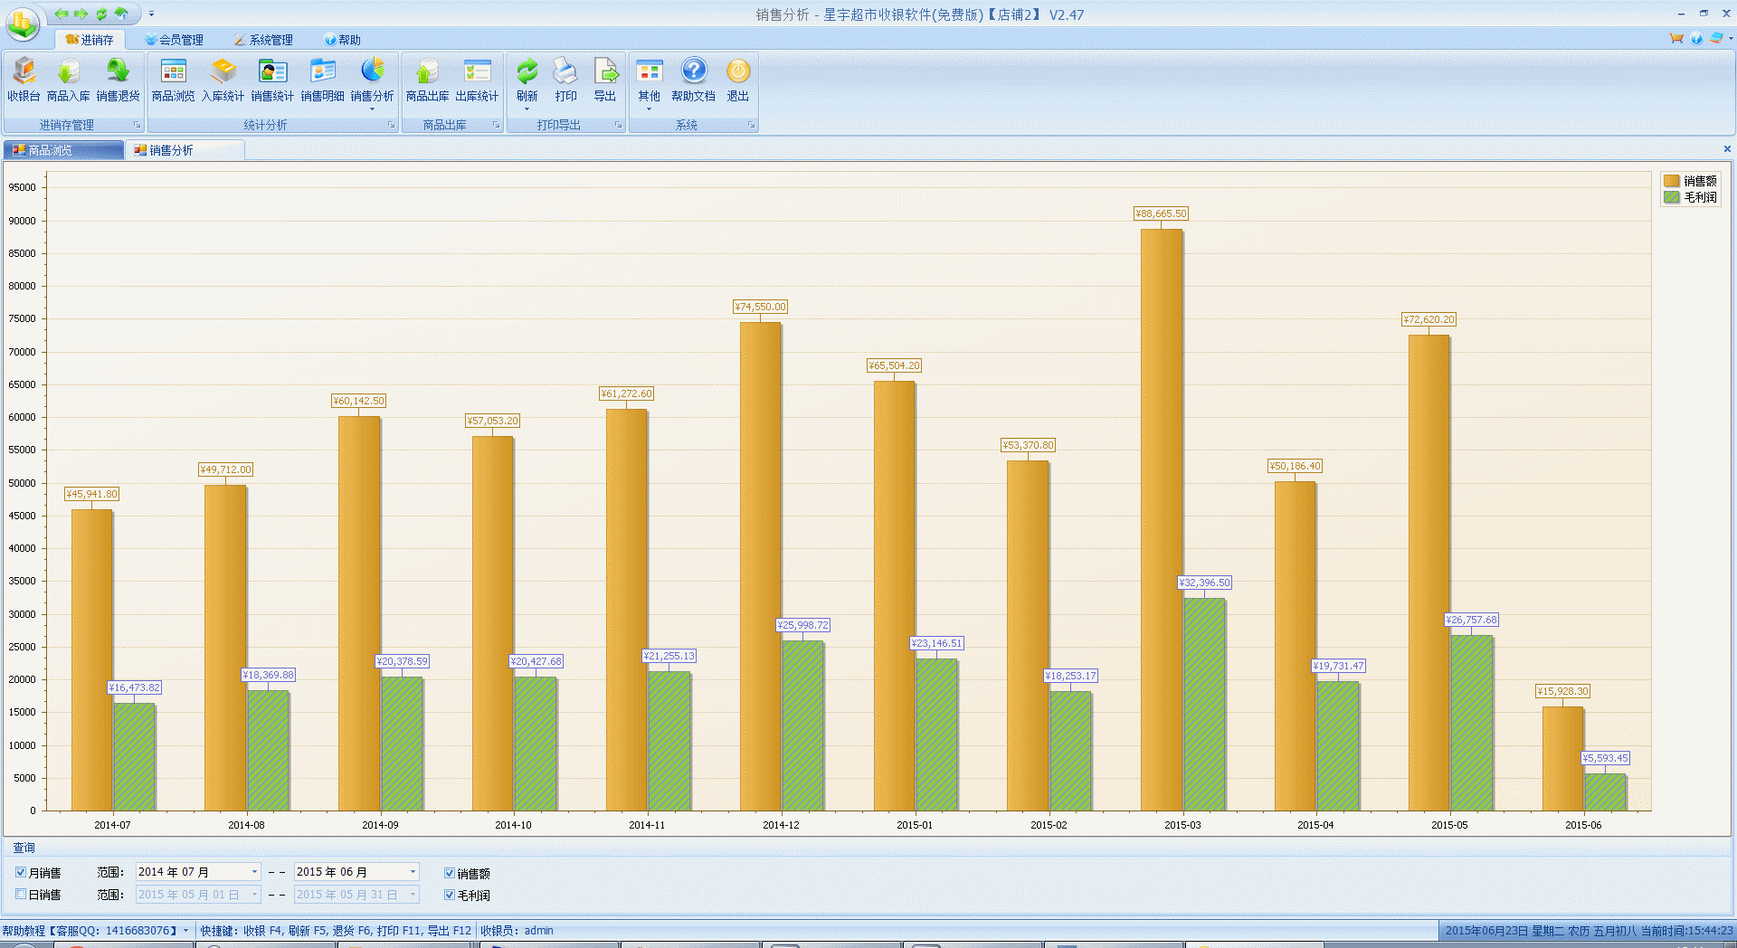Close the current document tab panel

pyautogui.click(x=1727, y=149)
